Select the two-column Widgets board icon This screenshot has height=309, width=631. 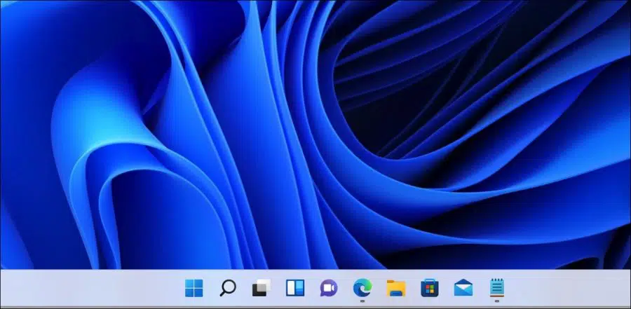(x=295, y=288)
